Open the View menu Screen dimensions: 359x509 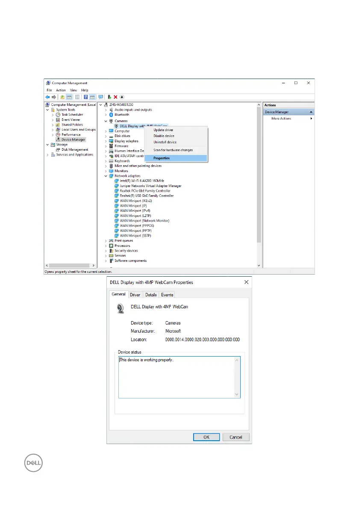pos(74,90)
